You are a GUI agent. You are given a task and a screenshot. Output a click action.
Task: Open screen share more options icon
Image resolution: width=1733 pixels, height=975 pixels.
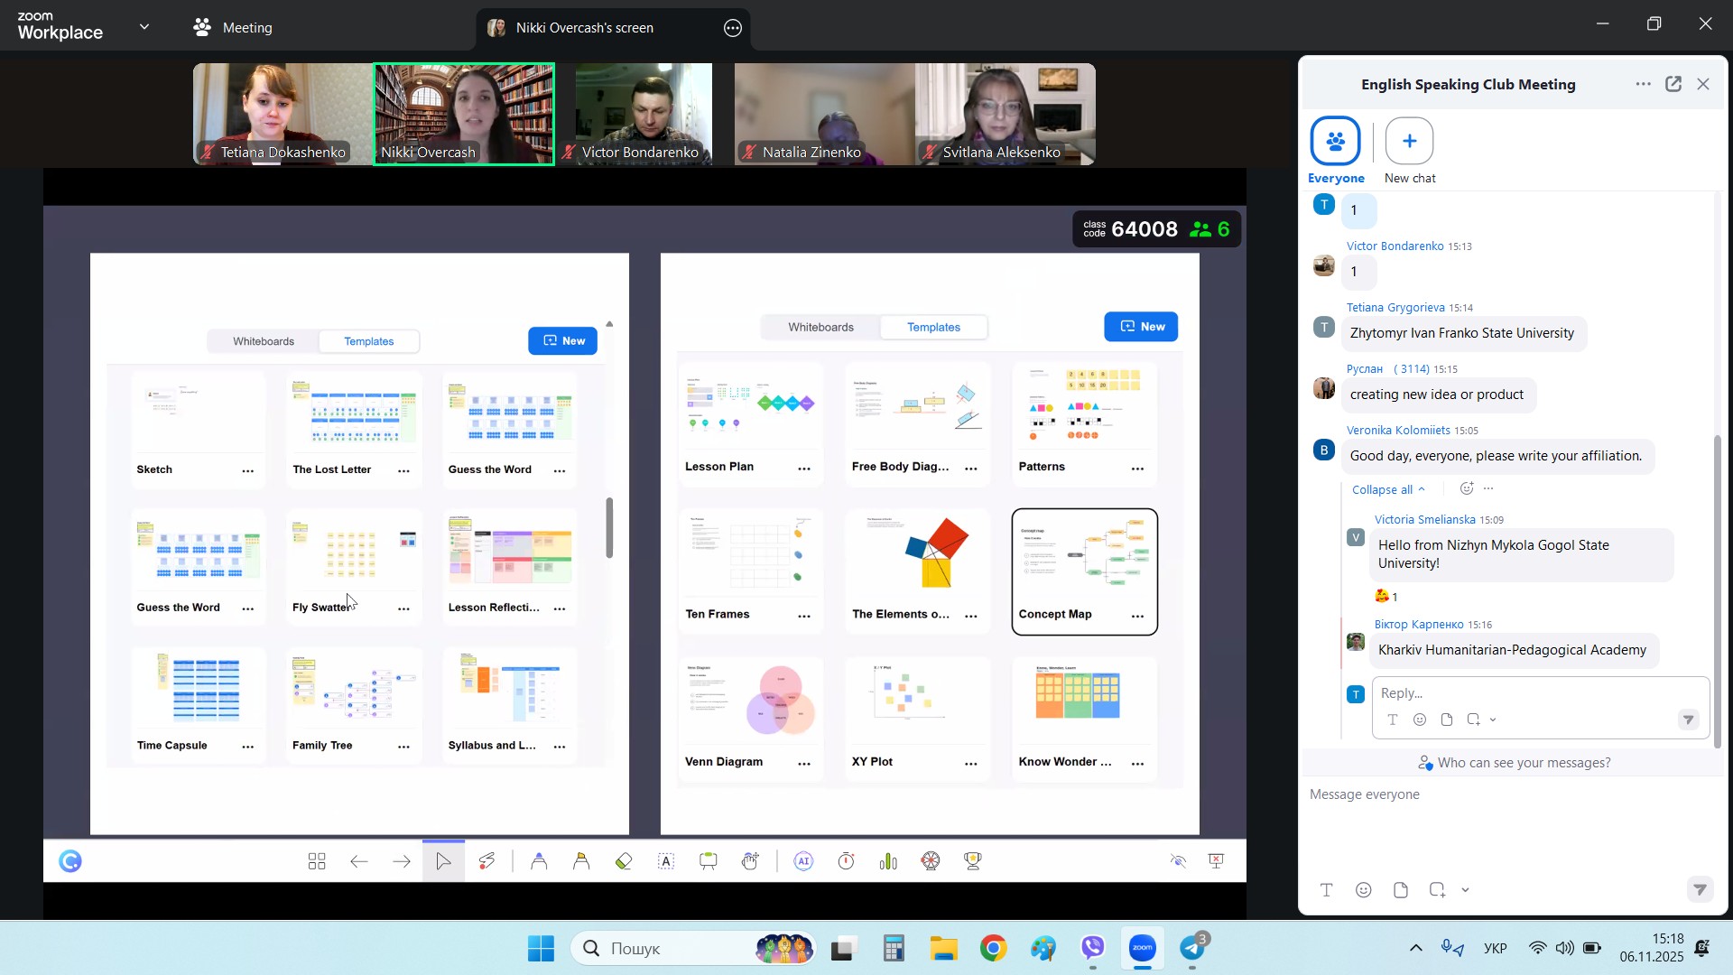[x=733, y=28]
